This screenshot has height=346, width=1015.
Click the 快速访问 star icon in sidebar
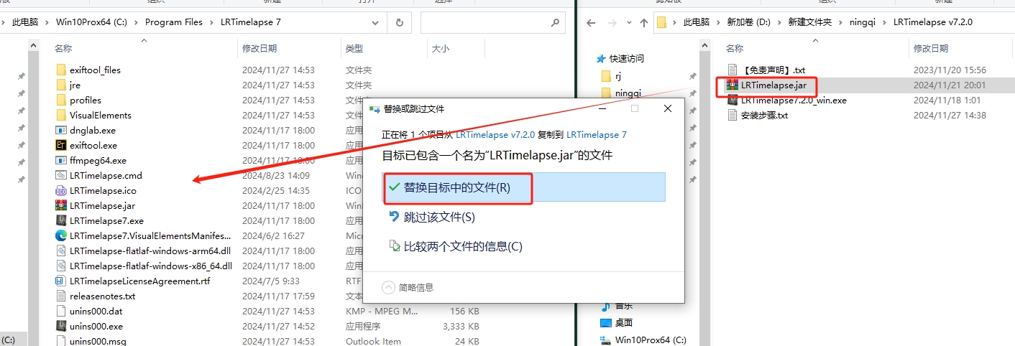click(602, 58)
